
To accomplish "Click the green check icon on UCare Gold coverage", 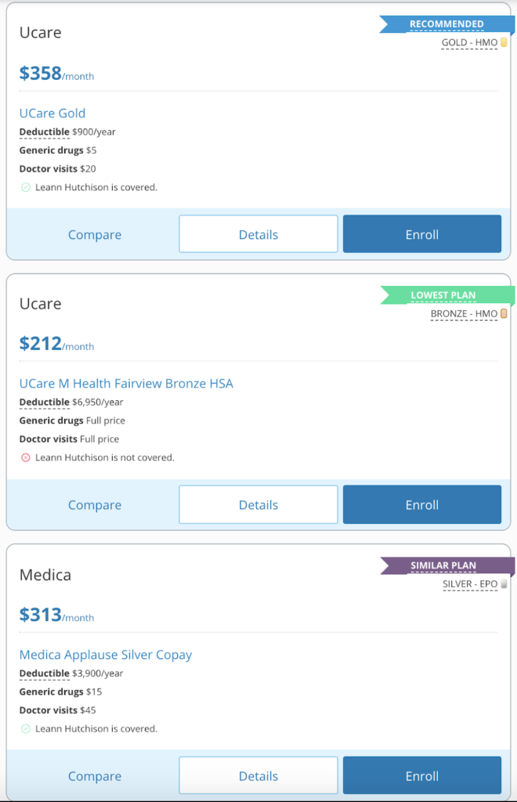I will tap(24, 187).
